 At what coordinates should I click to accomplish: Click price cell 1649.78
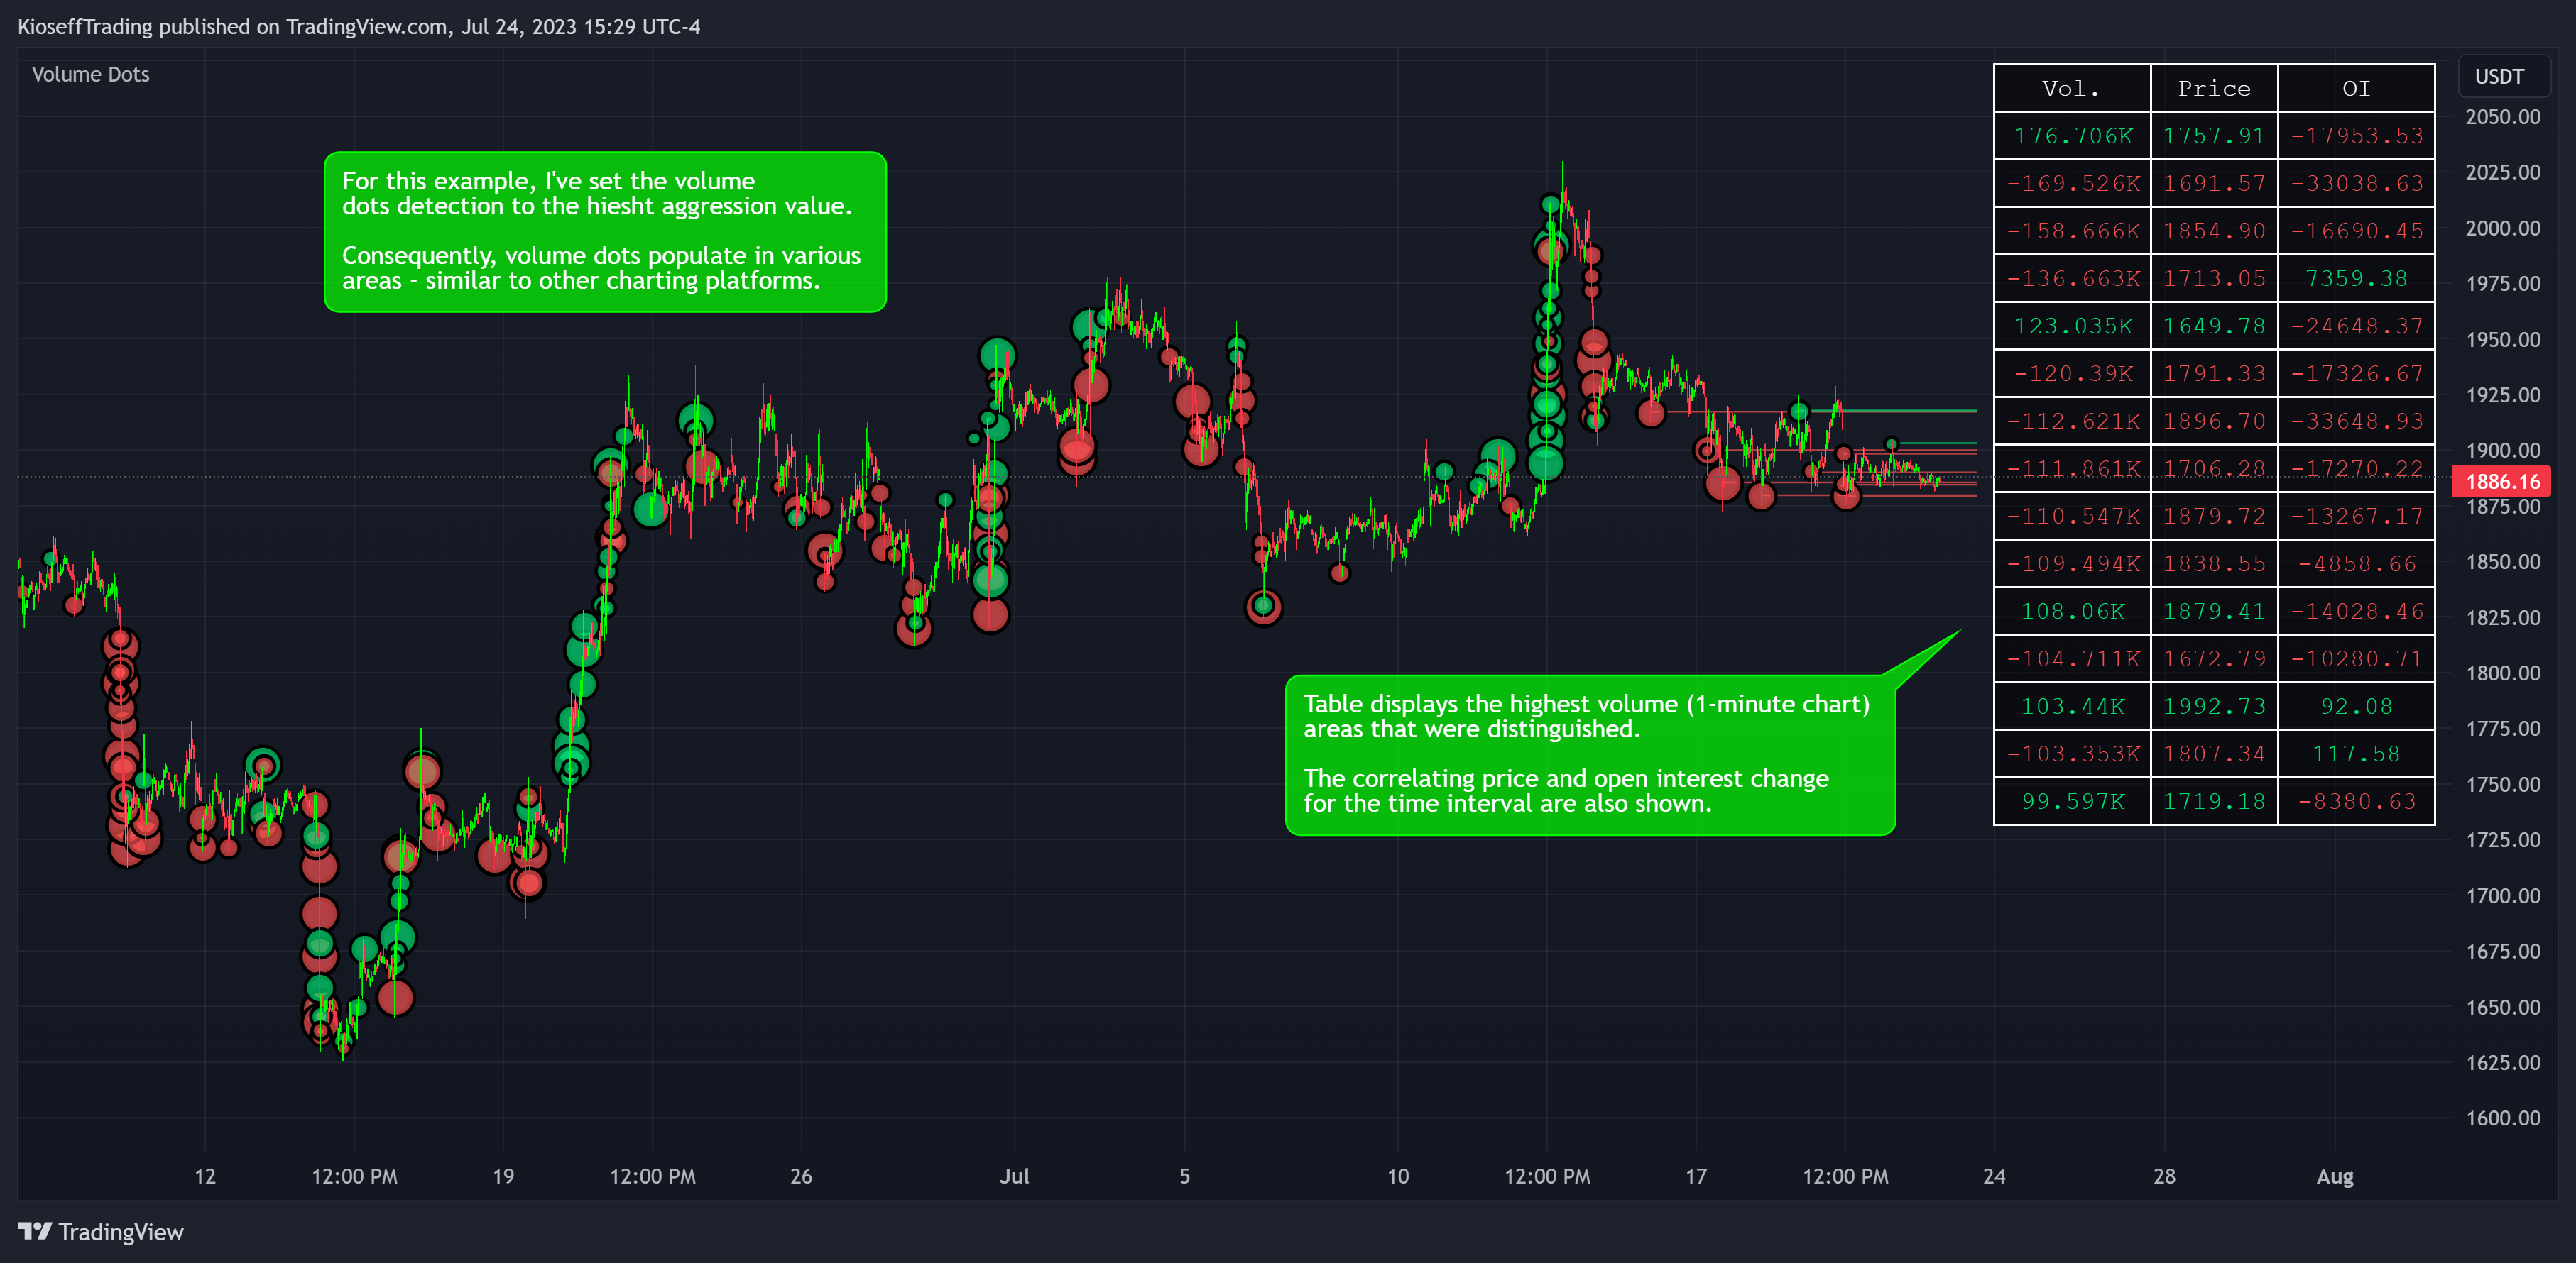[x=2214, y=326]
